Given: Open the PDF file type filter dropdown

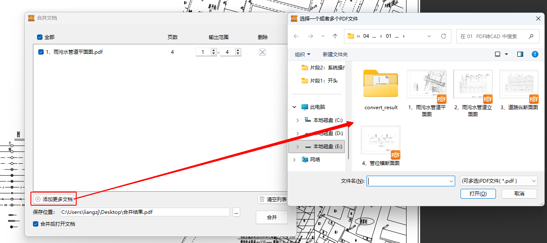Looking at the screenshot, I should (498, 181).
